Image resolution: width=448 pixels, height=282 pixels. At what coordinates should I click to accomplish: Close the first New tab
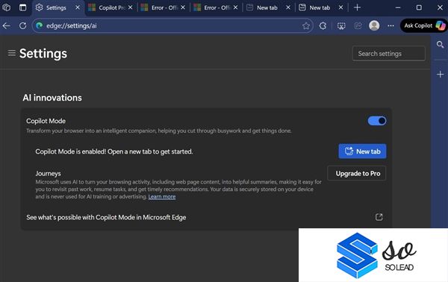pyautogui.click(x=288, y=7)
